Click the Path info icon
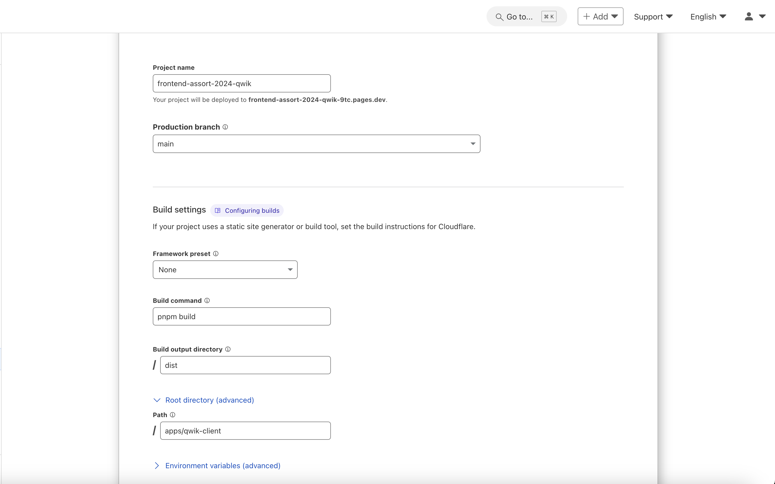The height and width of the screenshot is (484, 775). 172,414
